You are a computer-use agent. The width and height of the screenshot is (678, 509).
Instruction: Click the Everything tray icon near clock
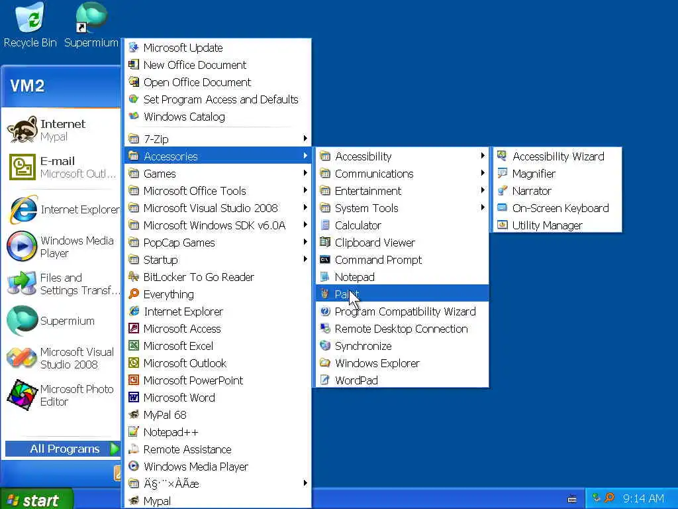(x=609, y=498)
